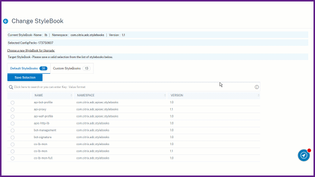Screen dimensions: 315x177
Task: Select cs-lb-mon version 1.1 radio button
Action: (x=12, y=151)
